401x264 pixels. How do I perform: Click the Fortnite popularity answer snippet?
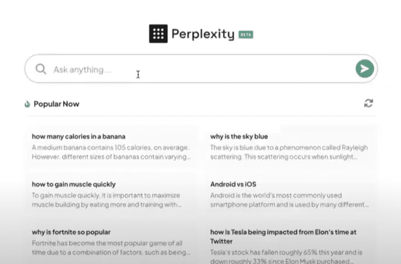coord(111,248)
